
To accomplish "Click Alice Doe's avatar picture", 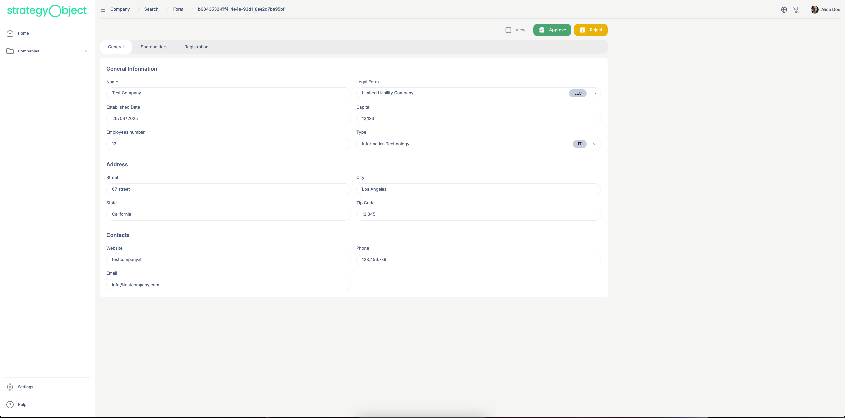I will coord(815,10).
